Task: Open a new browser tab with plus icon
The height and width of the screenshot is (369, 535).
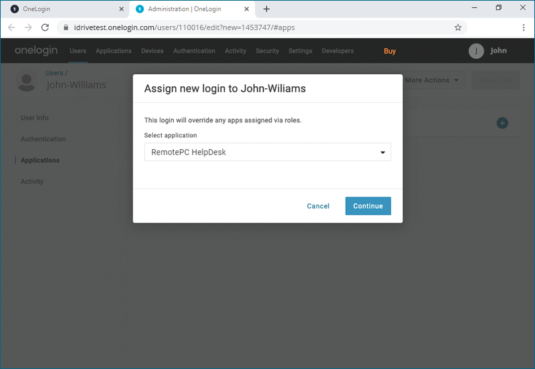Action: (266, 9)
